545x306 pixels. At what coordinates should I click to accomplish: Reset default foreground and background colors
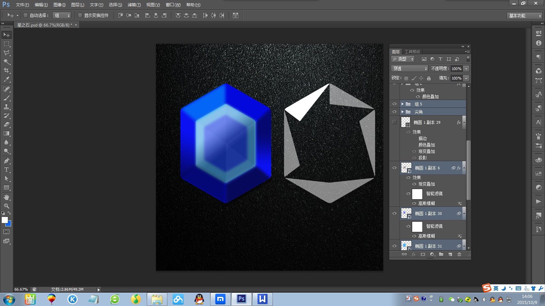3,213
